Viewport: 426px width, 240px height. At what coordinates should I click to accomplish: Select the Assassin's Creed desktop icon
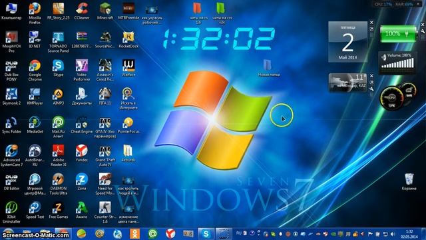coord(105,70)
